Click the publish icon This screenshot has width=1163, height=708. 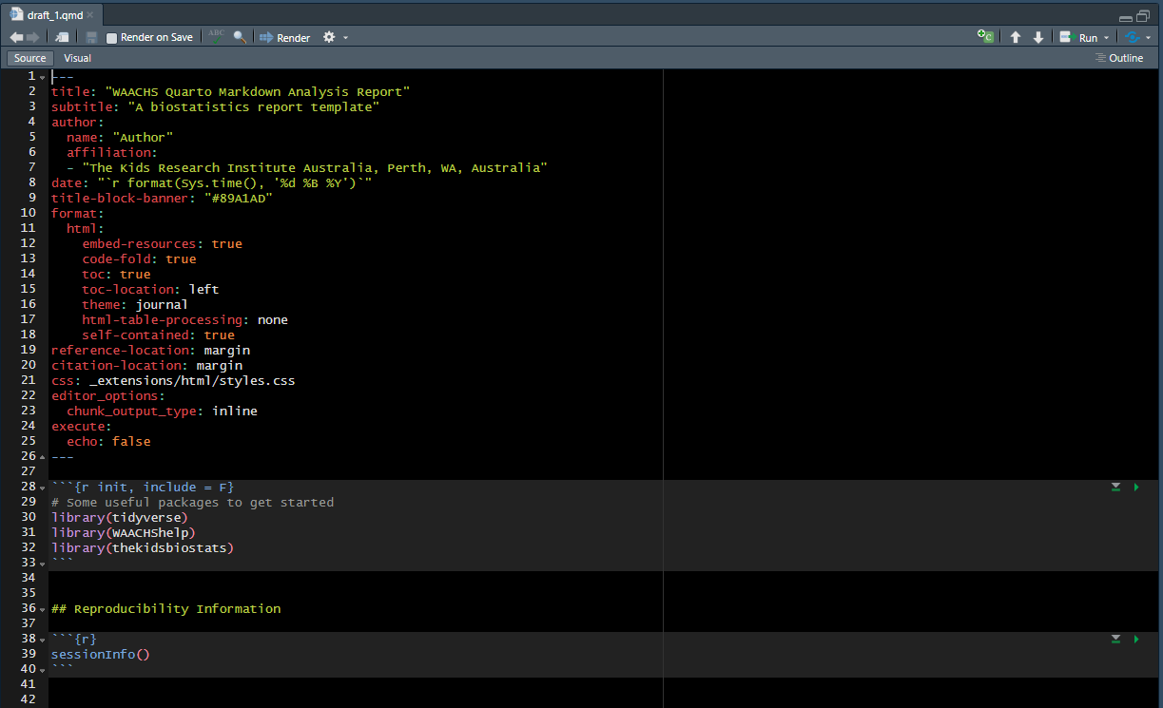[x=1132, y=37]
